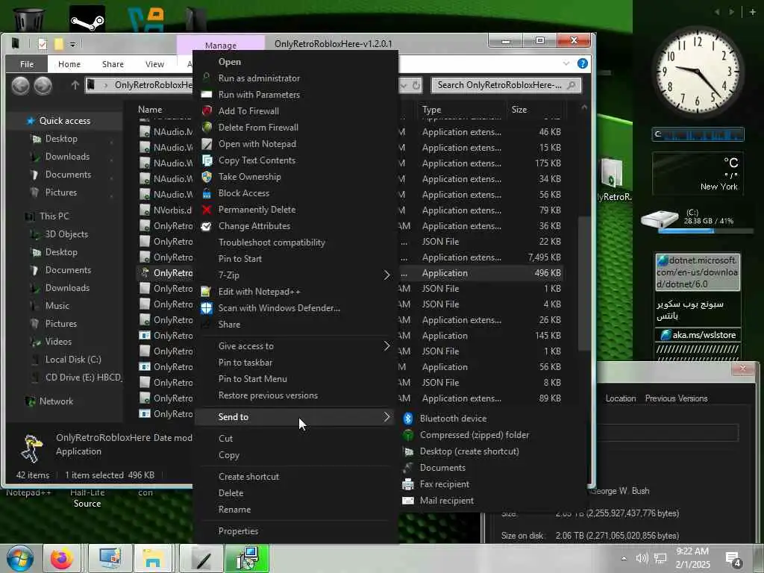Click the refresh button beside address bar
This screenshot has width=764, height=573.
pyautogui.click(x=416, y=85)
